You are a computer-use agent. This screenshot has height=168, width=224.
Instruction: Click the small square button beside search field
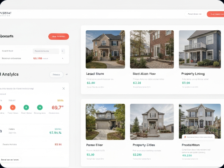(x=63, y=51)
